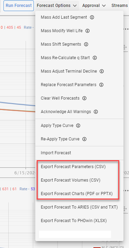Open the Streams menu

(x=120, y=6)
